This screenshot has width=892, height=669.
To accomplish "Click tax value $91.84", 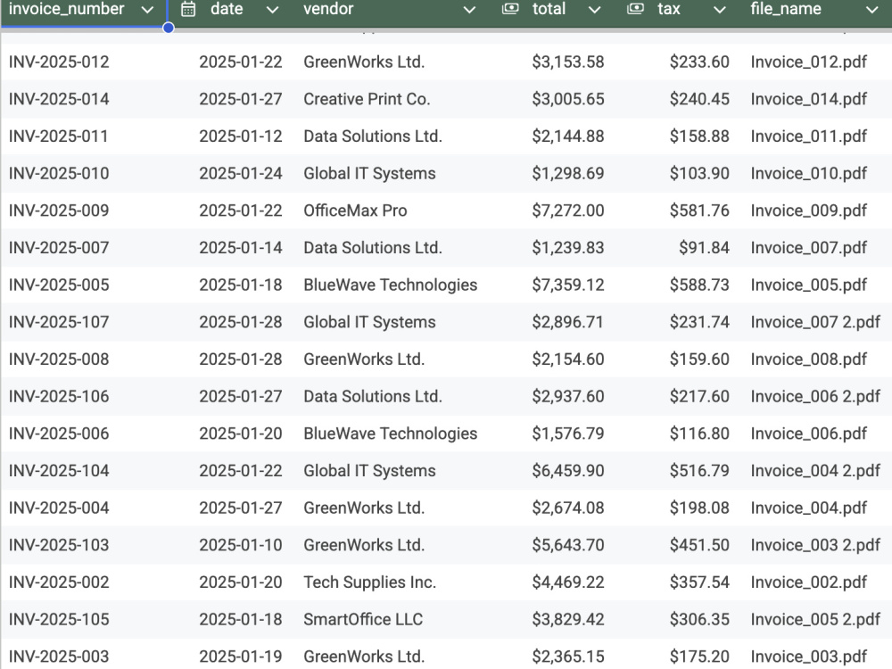I will [705, 247].
